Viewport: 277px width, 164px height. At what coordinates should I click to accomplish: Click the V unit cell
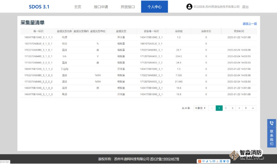click(x=98, y=56)
